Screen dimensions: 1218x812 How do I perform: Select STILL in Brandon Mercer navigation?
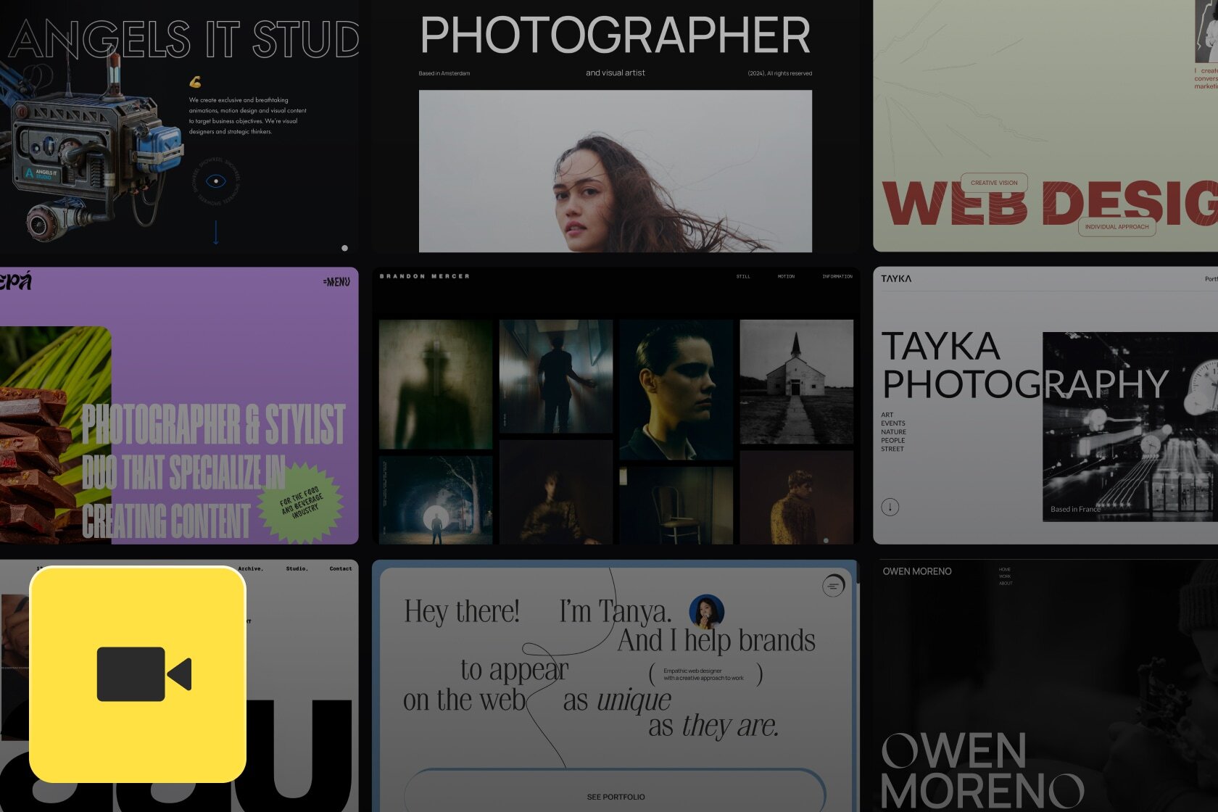pos(743,276)
